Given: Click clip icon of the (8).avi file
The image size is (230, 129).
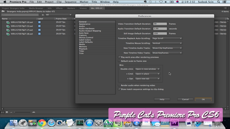Looking at the screenshot, I should (x=8, y=34).
